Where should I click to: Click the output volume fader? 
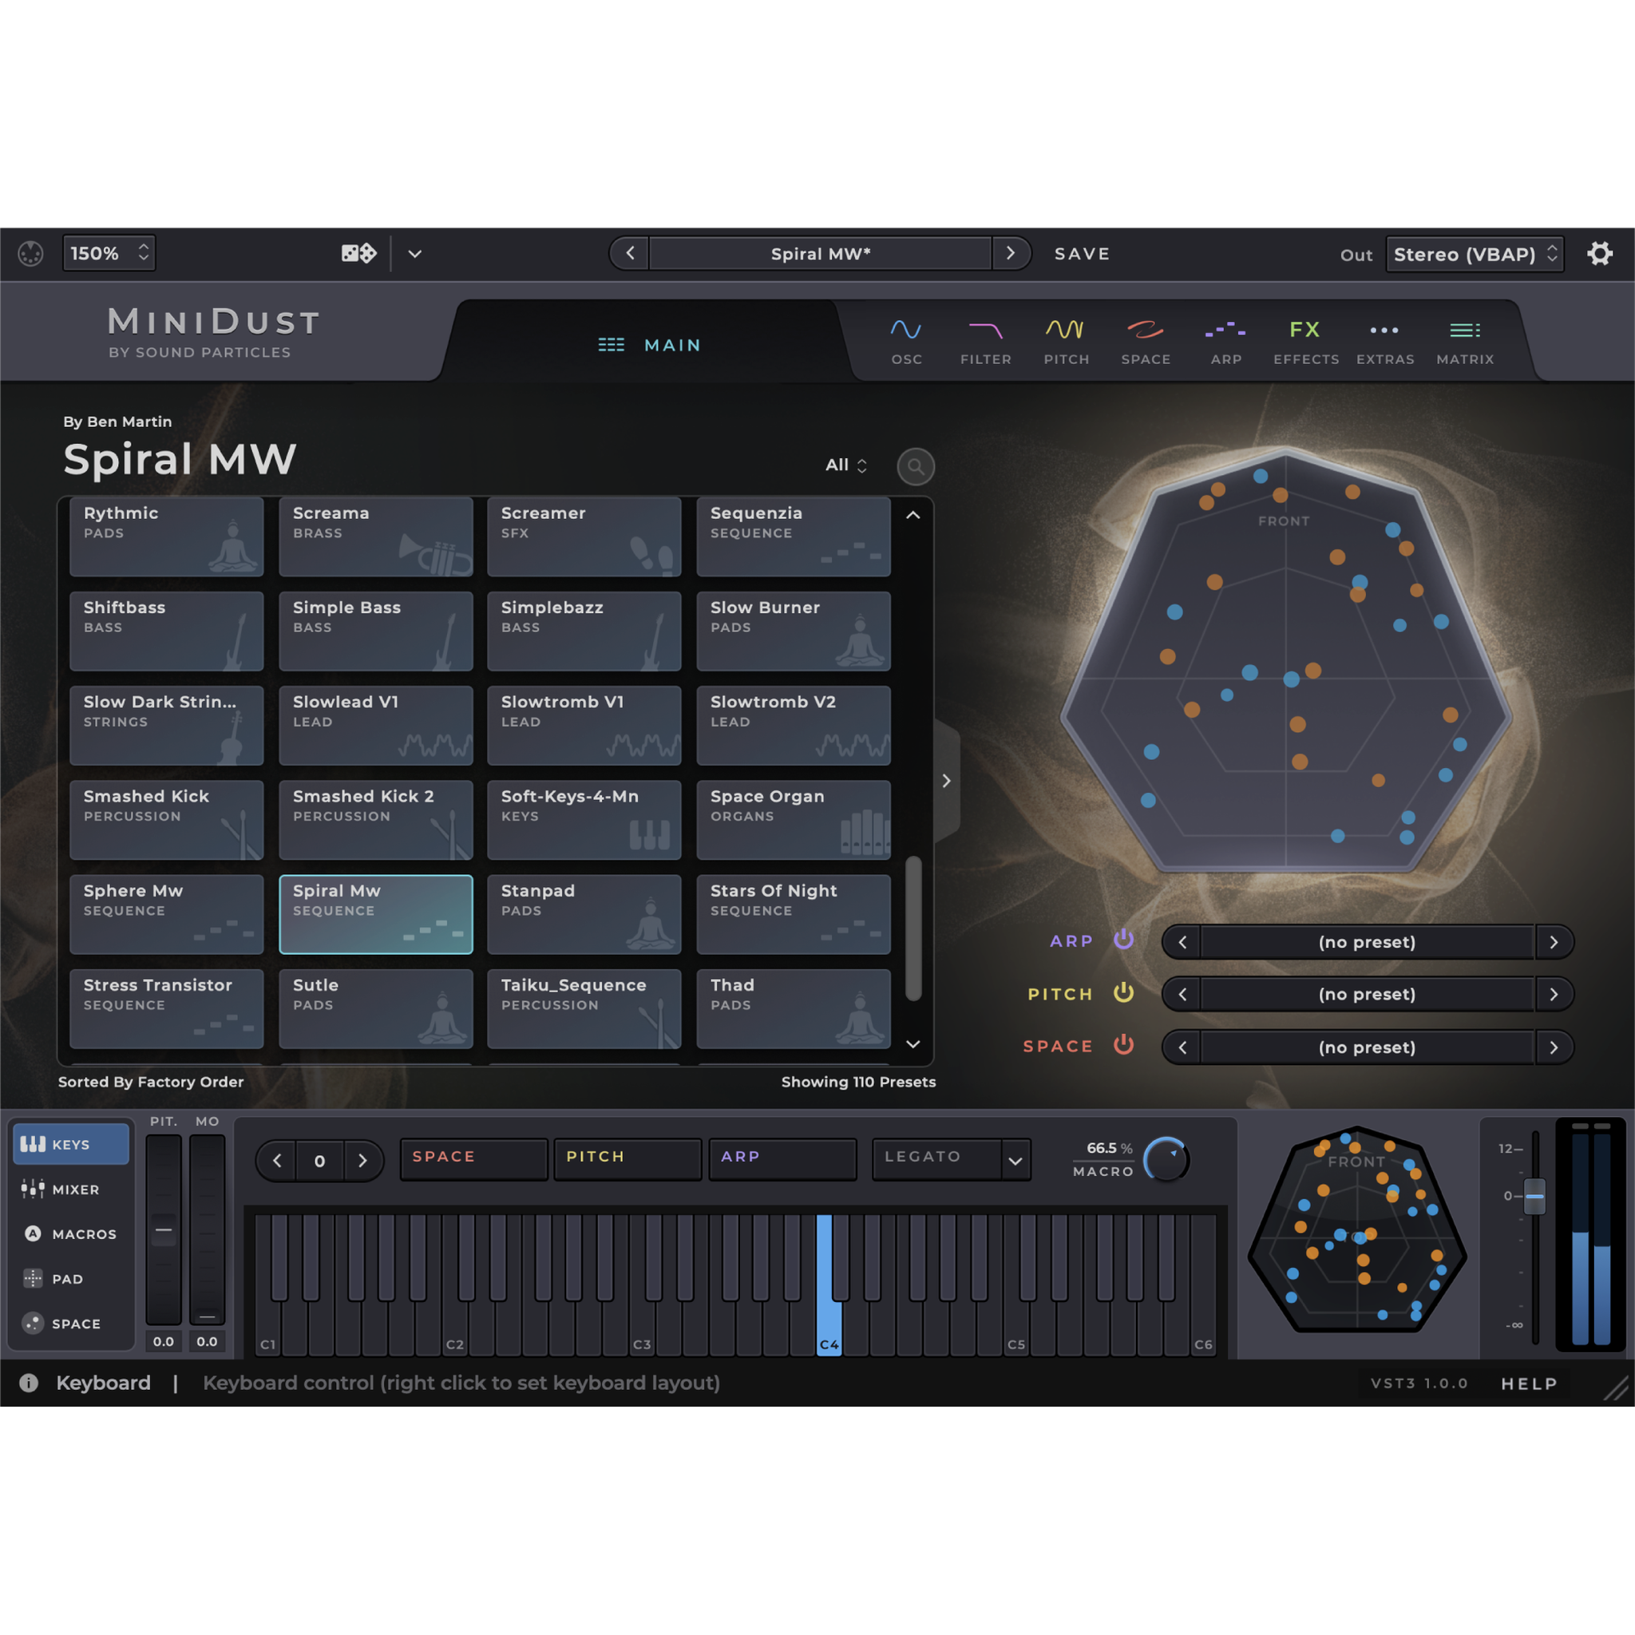(x=1534, y=1196)
